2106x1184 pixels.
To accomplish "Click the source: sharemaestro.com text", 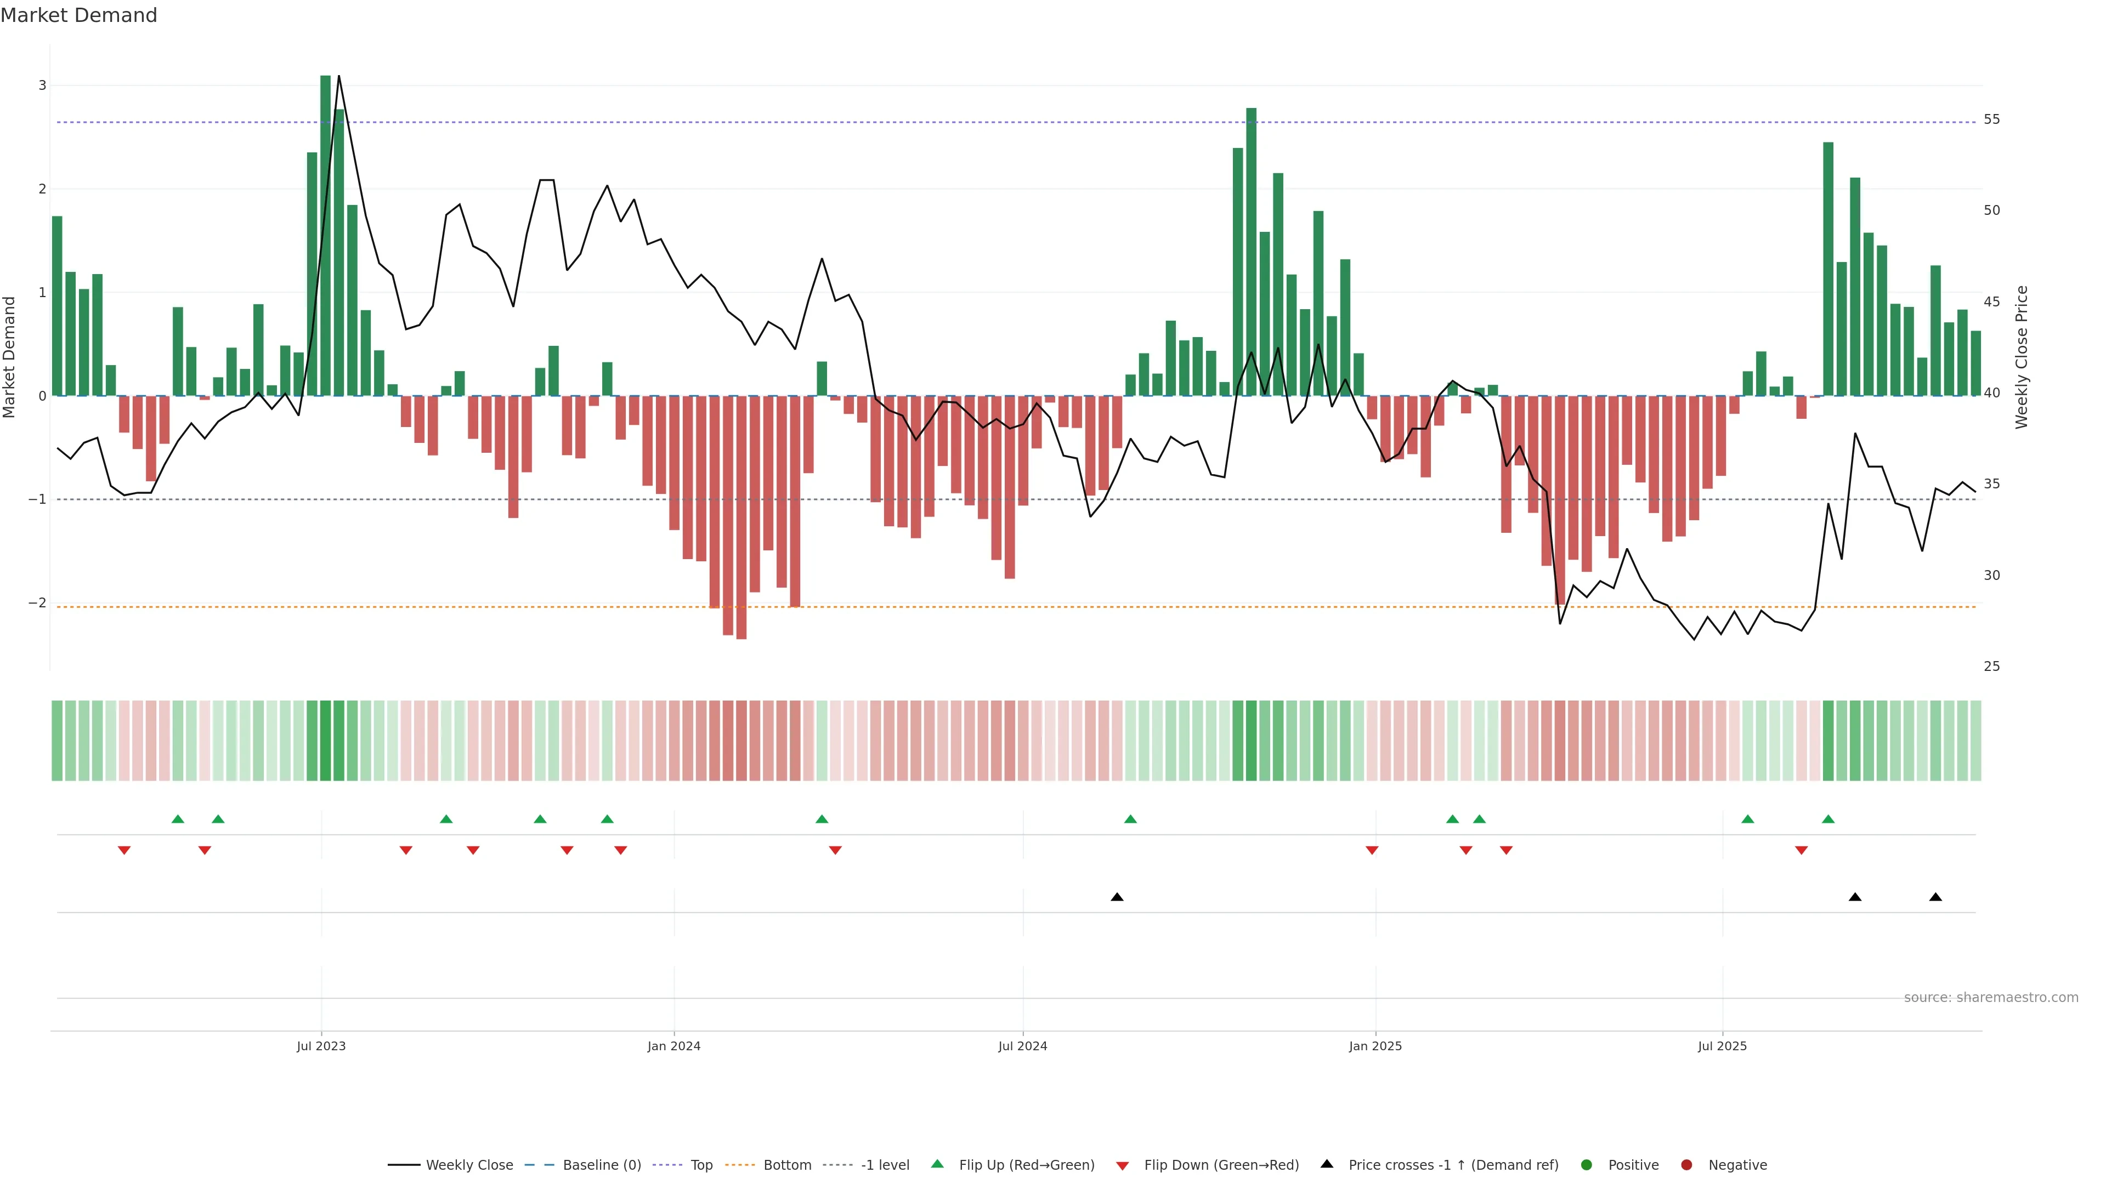I will pyautogui.click(x=1991, y=998).
